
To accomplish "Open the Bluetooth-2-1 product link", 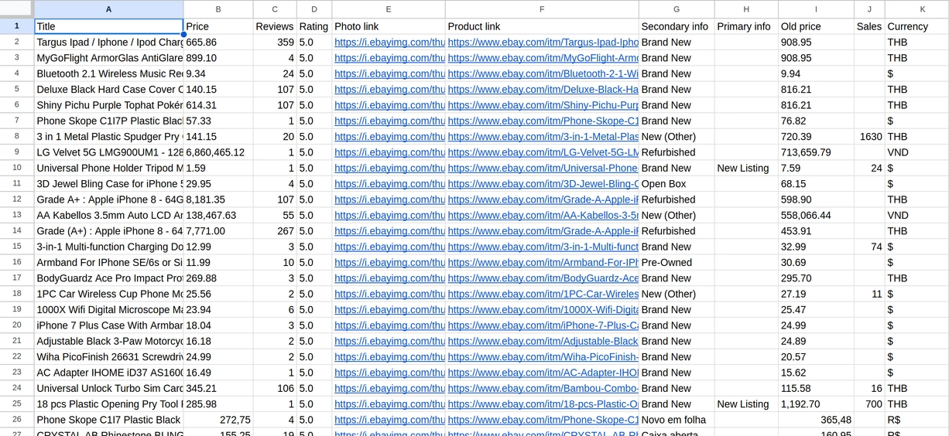I will click(x=543, y=74).
